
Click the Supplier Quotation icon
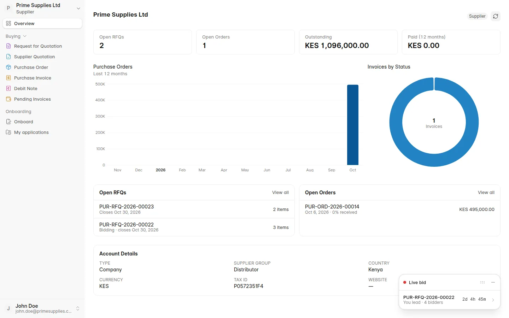[8, 57]
